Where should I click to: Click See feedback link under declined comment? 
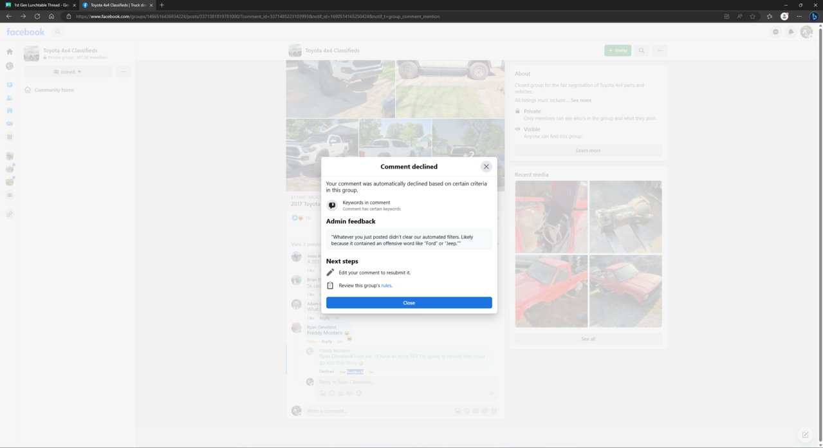[x=351, y=371]
